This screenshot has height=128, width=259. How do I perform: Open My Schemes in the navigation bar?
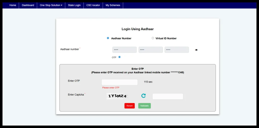click(x=113, y=5)
